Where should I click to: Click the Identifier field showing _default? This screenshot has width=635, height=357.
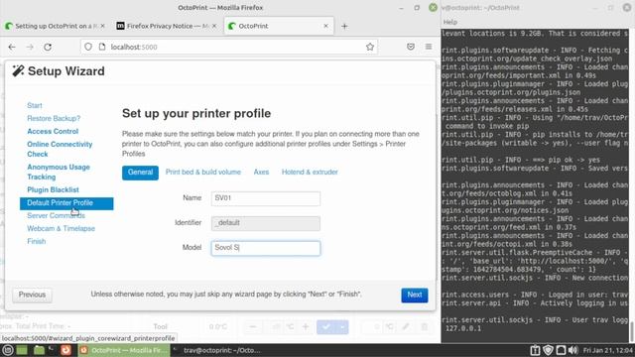tap(266, 223)
